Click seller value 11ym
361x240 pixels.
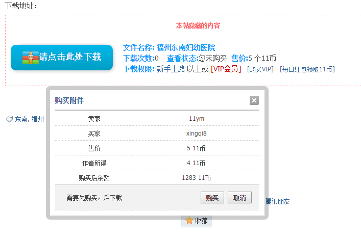click(197, 119)
